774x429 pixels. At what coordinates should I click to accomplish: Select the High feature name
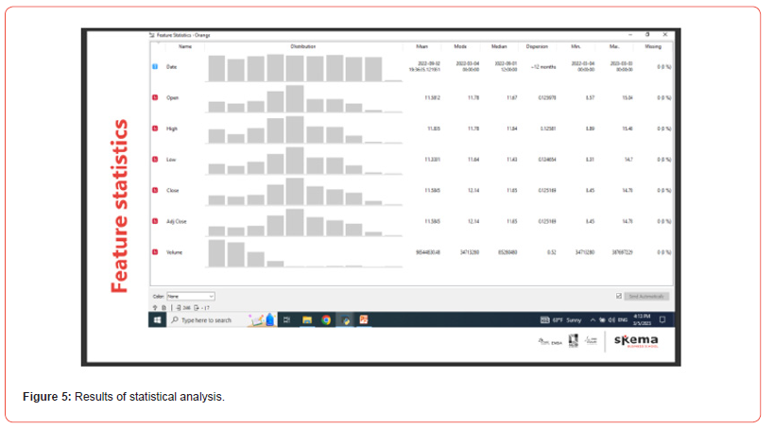pos(172,129)
